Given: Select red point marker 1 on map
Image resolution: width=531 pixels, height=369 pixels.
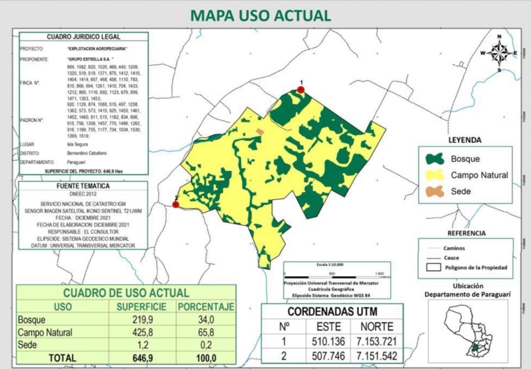Looking at the screenshot, I should pyautogui.click(x=301, y=90).
